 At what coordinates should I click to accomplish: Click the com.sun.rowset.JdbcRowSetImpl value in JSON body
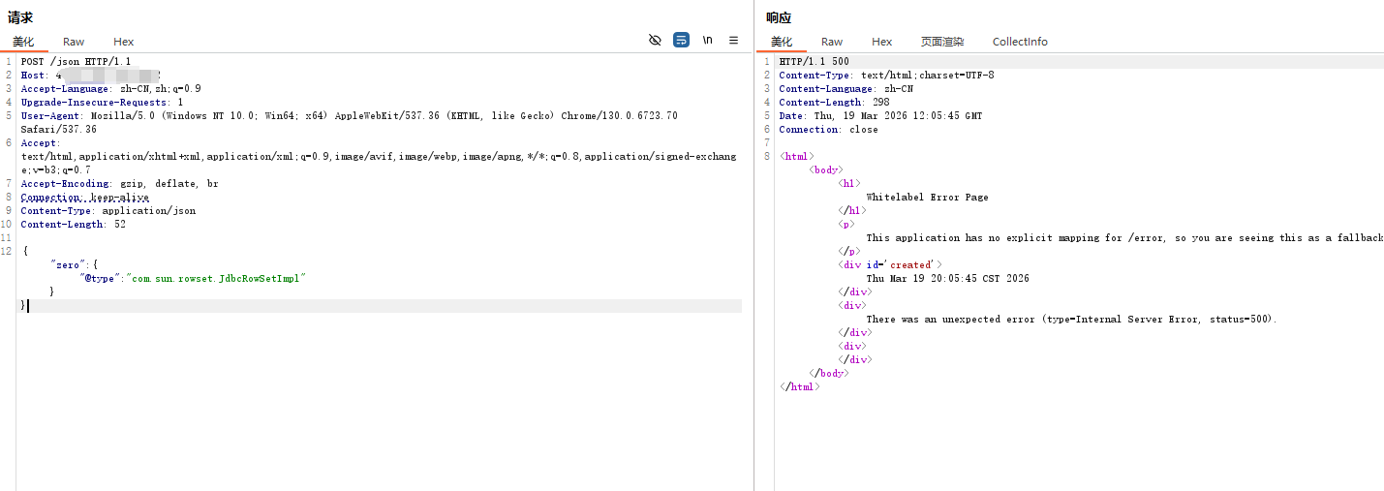pyautogui.click(x=216, y=278)
